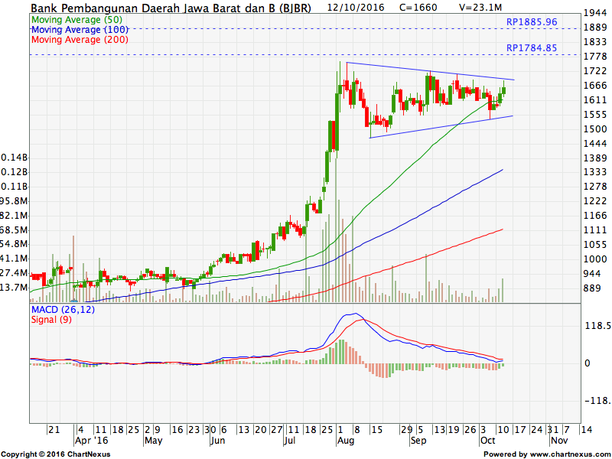Click the price axis value '1778'
The width and height of the screenshot is (612, 459).
[595, 57]
